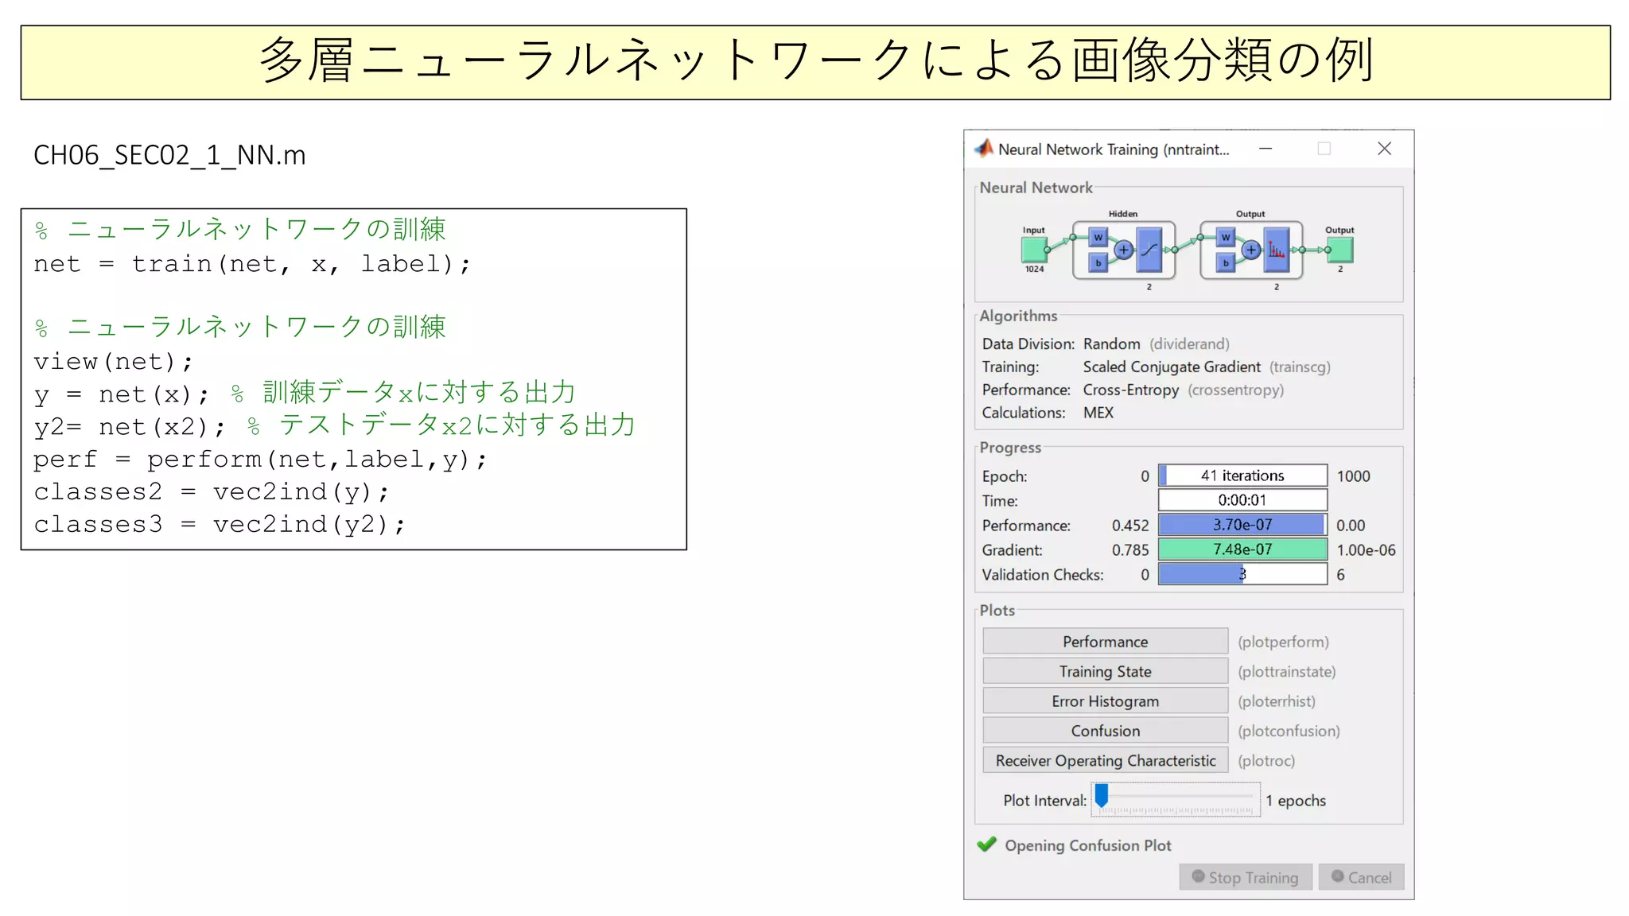The height and width of the screenshot is (916, 1629).
Task: Click the Output layer bias b block
Action: click(x=1226, y=263)
